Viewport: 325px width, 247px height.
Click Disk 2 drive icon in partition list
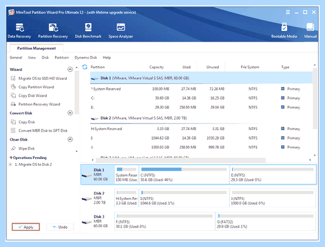click(95, 119)
